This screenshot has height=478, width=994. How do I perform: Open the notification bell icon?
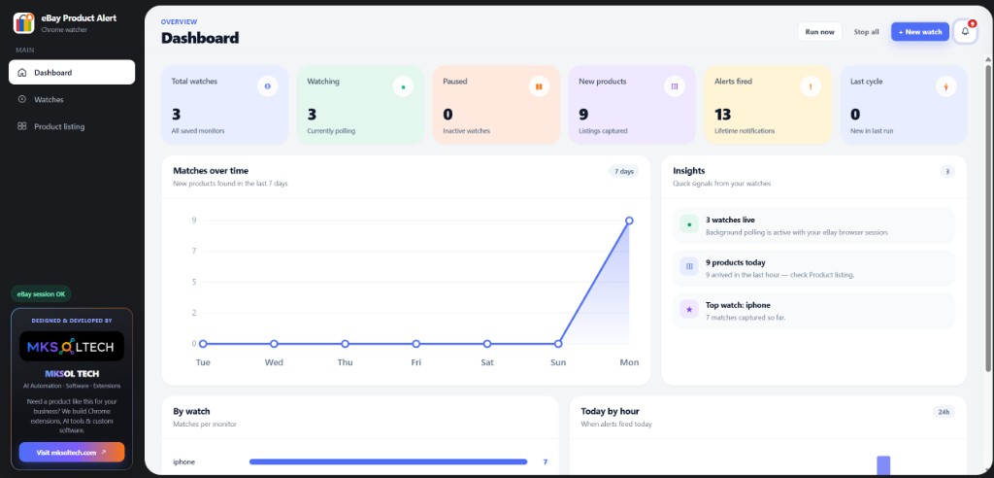(x=965, y=31)
